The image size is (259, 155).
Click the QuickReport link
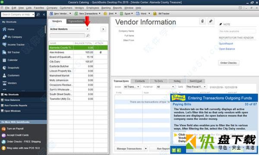[226, 43]
